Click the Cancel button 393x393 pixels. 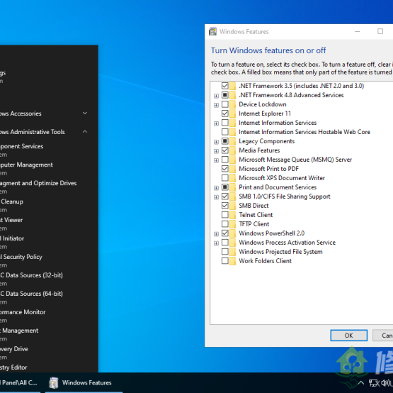pyautogui.click(x=382, y=336)
